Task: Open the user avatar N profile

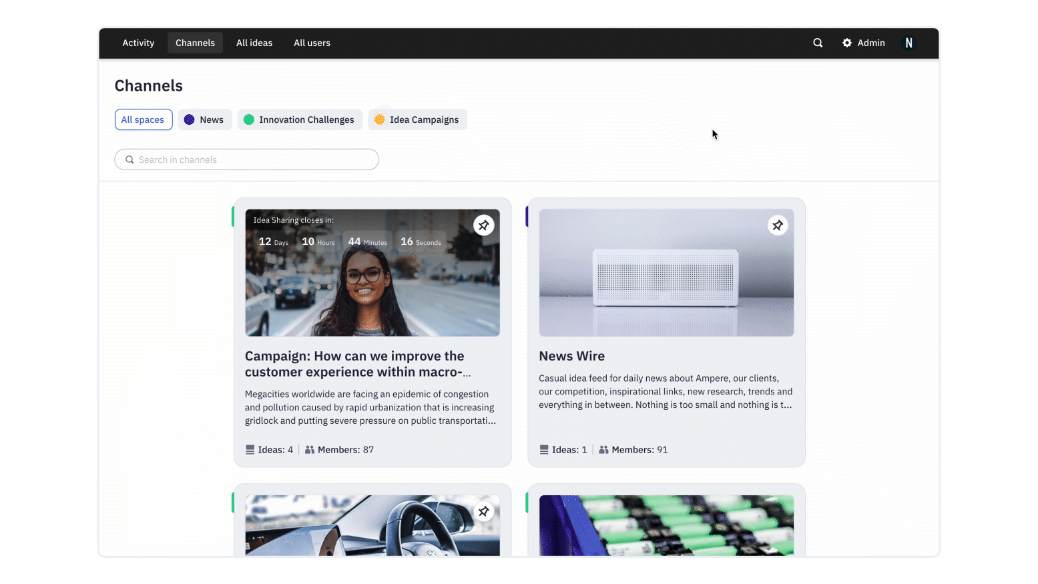Action: pyautogui.click(x=909, y=43)
